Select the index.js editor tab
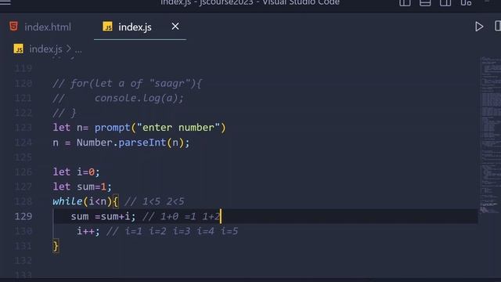This screenshot has width=501, height=282. (140, 27)
